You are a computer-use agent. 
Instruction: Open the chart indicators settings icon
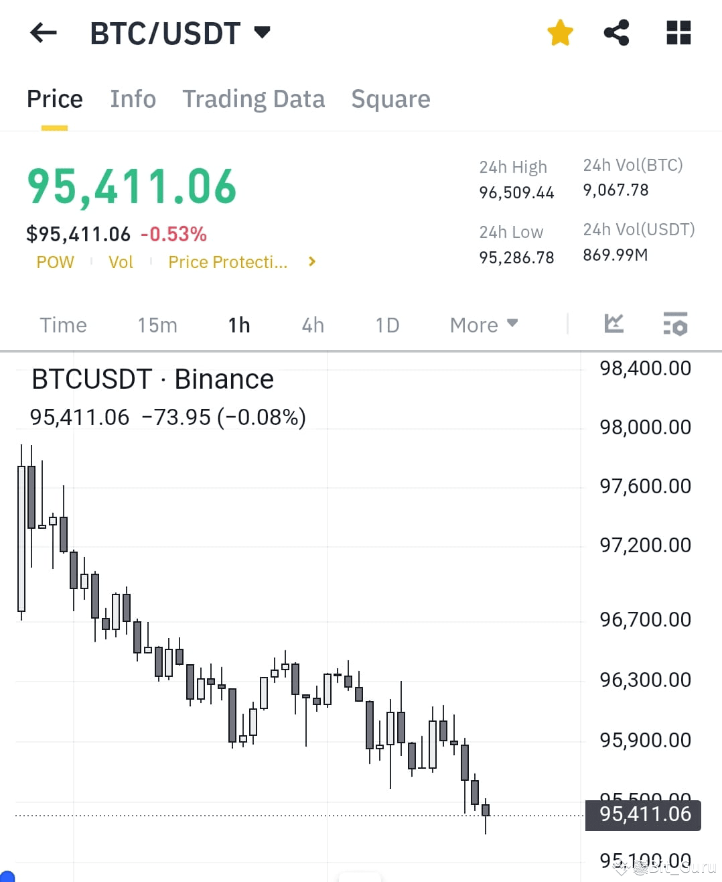[676, 324]
